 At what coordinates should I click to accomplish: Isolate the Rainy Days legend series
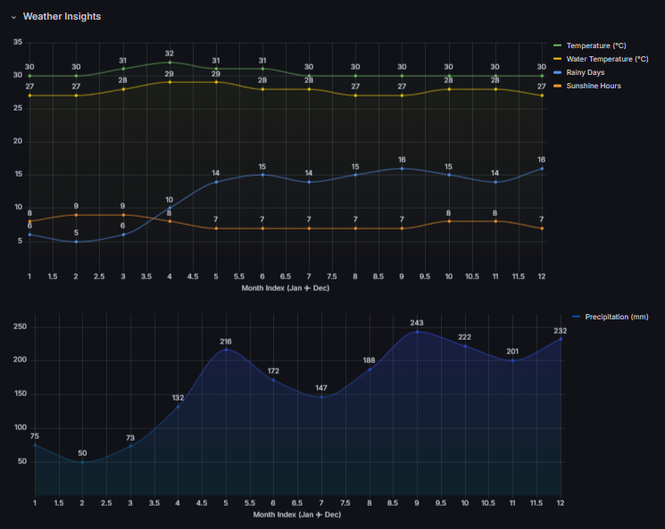click(x=584, y=72)
